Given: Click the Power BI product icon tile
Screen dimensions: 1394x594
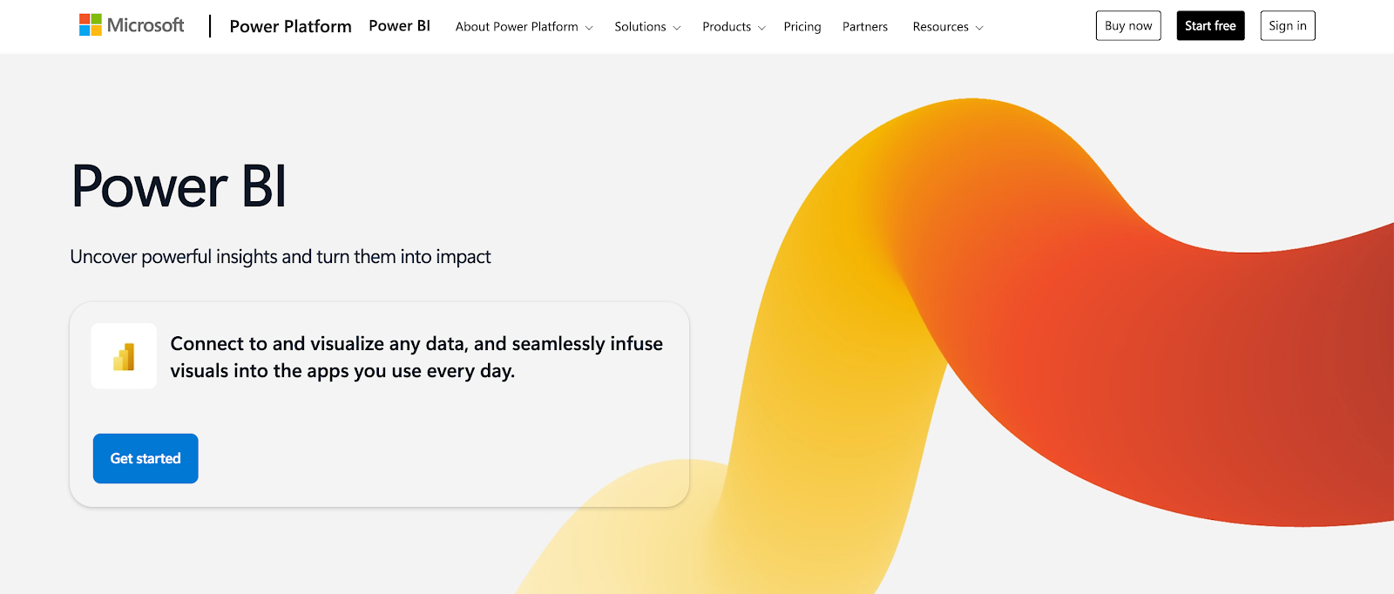Looking at the screenshot, I should [124, 356].
